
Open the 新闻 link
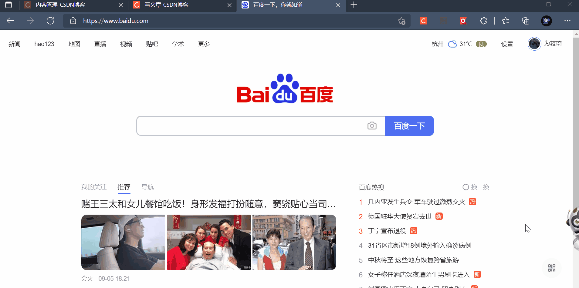pyautogui.click(x=15, y=44)
